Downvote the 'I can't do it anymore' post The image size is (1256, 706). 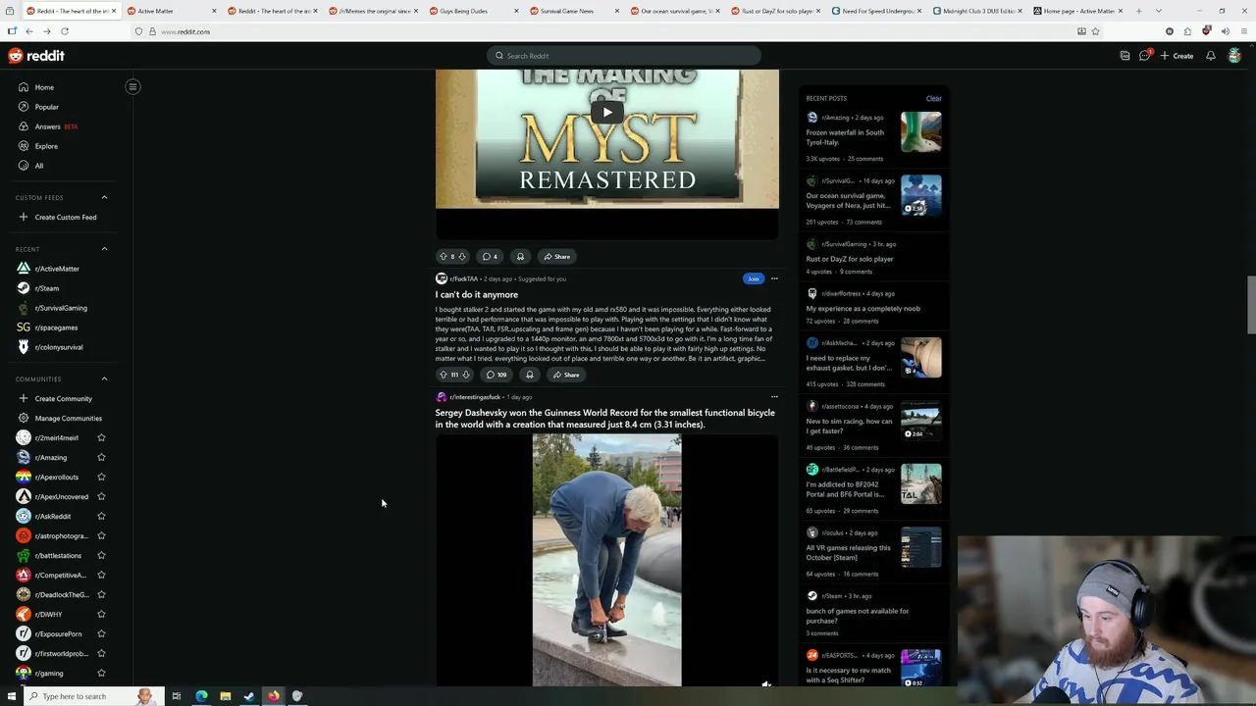465,375
